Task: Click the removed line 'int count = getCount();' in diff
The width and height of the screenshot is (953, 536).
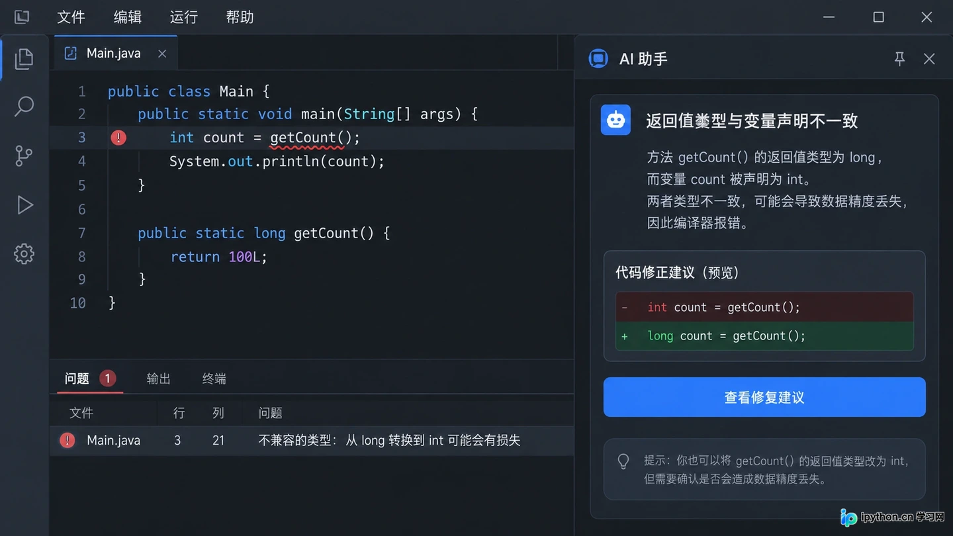Action: (x=764, y=307)
